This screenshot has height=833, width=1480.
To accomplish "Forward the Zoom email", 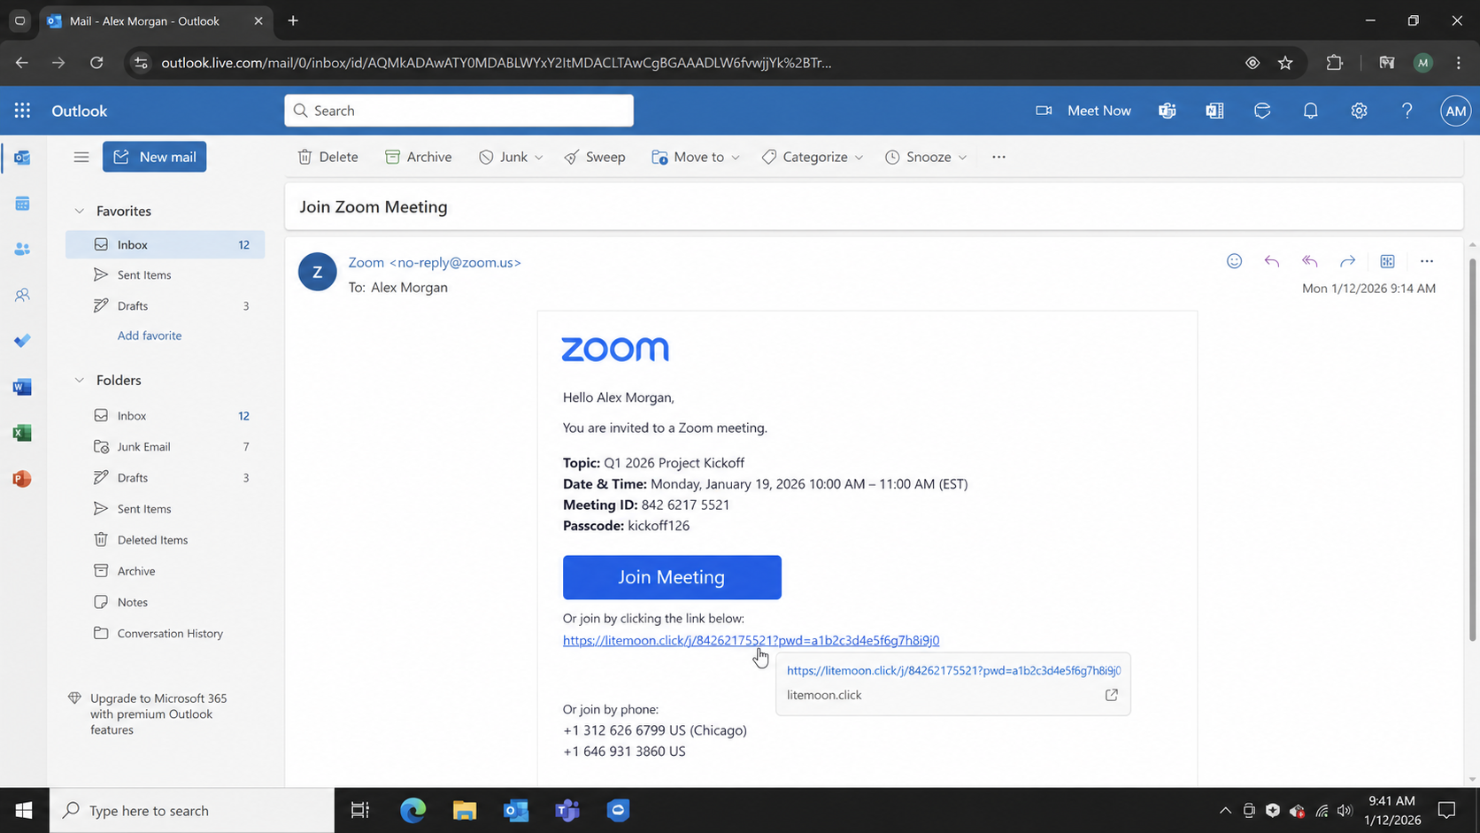I will click(x=1347, y=261).
